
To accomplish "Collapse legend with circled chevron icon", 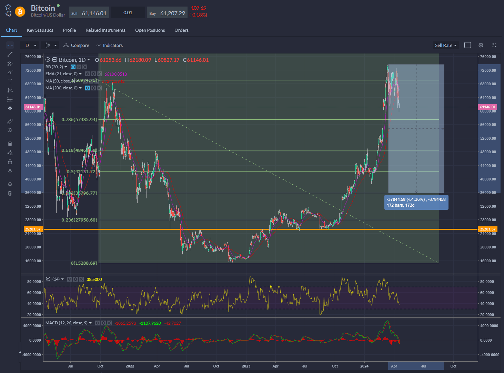I will (x=48, y=60).
